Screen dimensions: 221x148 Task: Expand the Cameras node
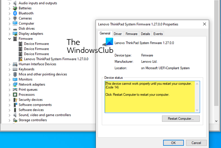click(9, 19)
